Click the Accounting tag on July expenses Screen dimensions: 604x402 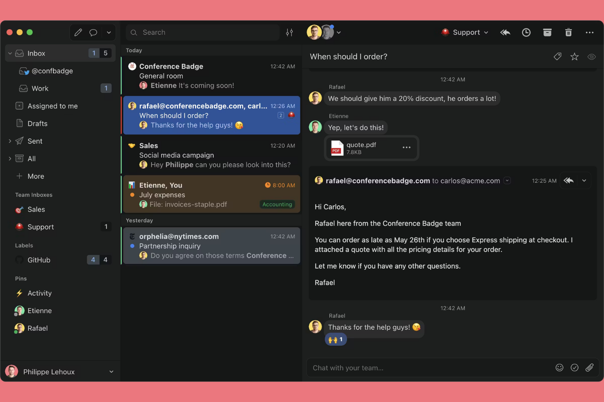pos(277,204)
